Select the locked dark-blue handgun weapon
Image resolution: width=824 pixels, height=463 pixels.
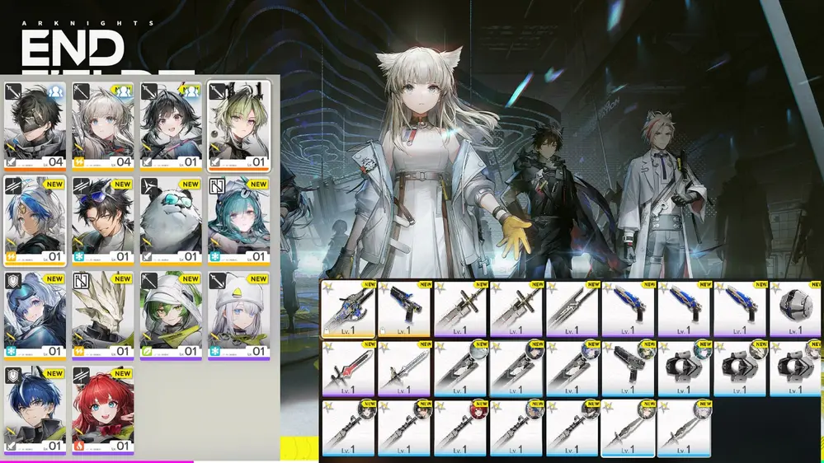[x=403, y=307]
